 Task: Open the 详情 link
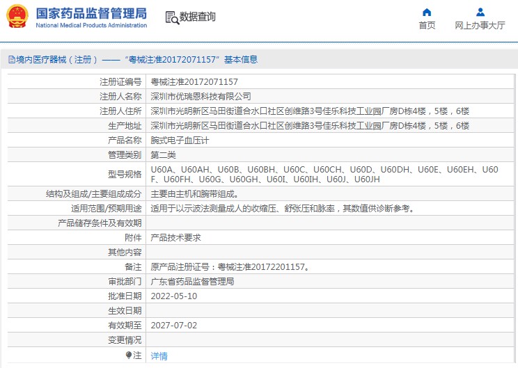tap(159, 355)
